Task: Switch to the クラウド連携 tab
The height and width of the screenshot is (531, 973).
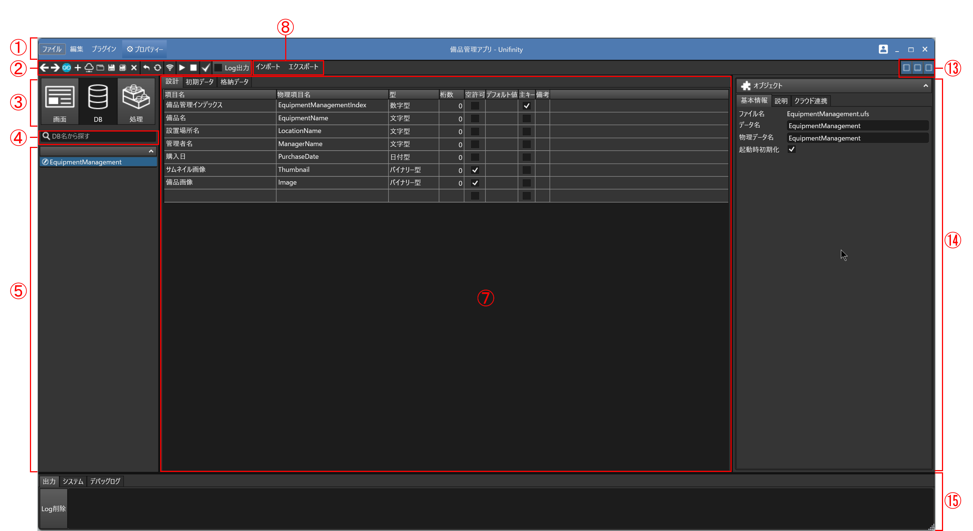Action: point(810,101)
